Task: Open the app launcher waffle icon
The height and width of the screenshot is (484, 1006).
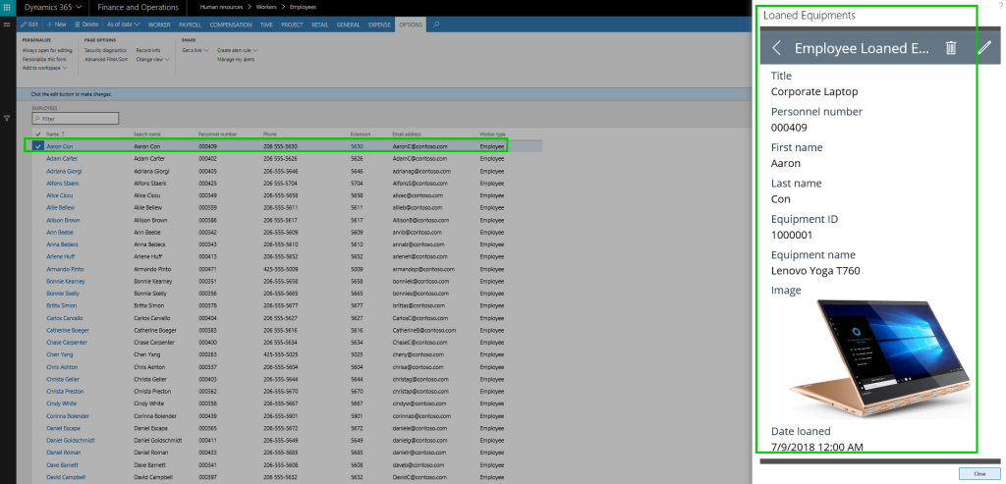Action: click(8, 7)
